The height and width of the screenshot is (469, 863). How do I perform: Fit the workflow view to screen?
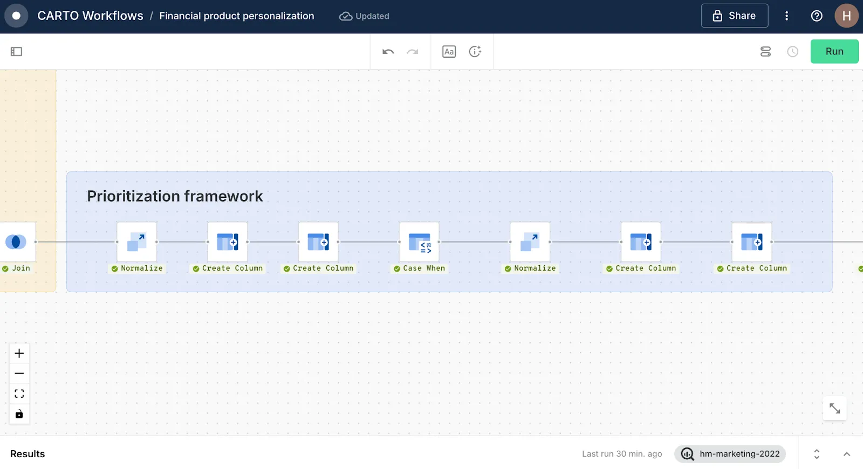19,394
